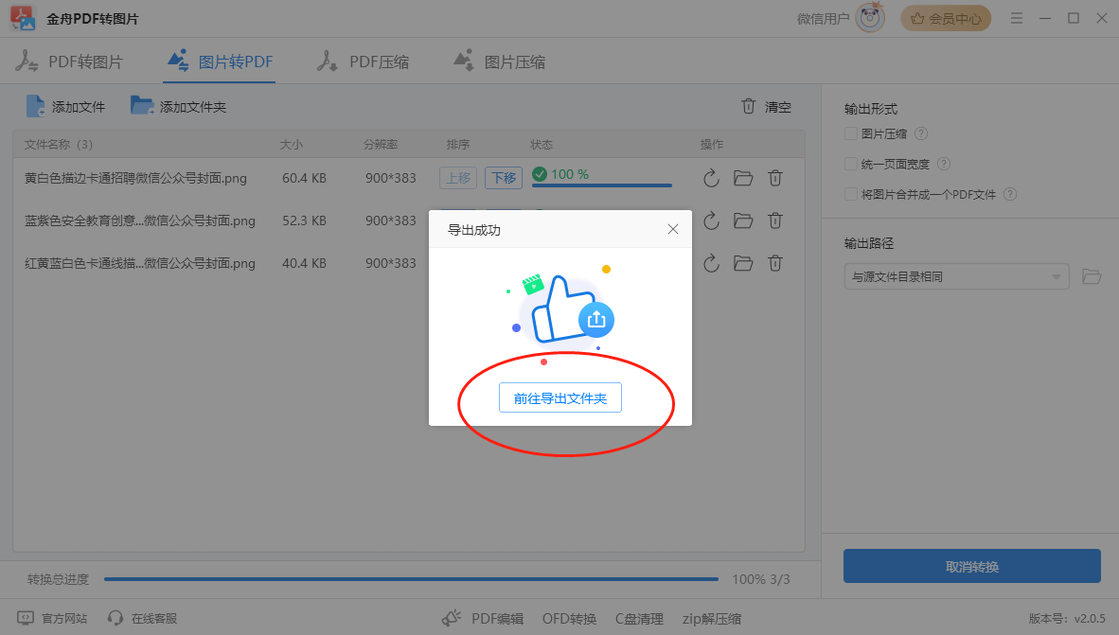Click the retry icon for the first file
Viewport: 1119px width, 635px height.
(x=712, y=178)
